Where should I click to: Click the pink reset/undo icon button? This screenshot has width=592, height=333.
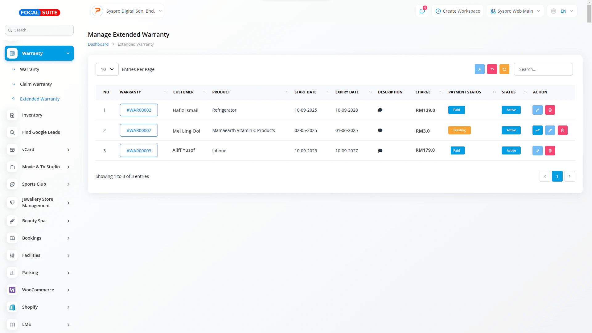coord(492,69)
